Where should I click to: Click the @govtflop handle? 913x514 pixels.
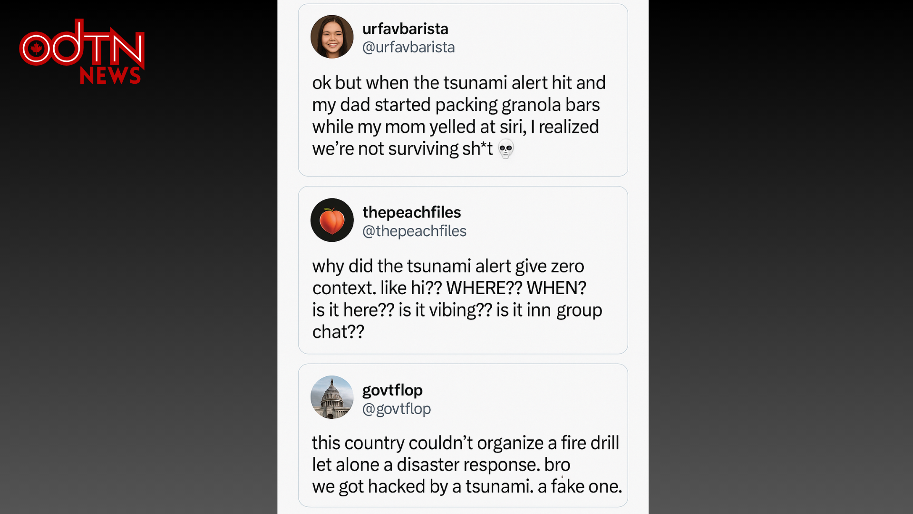tap(397, 408)
